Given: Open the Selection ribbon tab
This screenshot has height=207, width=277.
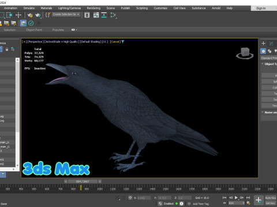Looking at the screenshot, I should 10,30.
